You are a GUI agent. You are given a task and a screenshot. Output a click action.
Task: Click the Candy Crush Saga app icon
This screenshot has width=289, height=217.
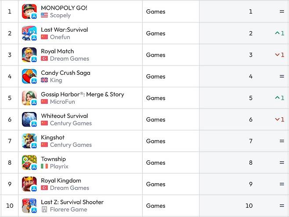[x=29, y=76]
